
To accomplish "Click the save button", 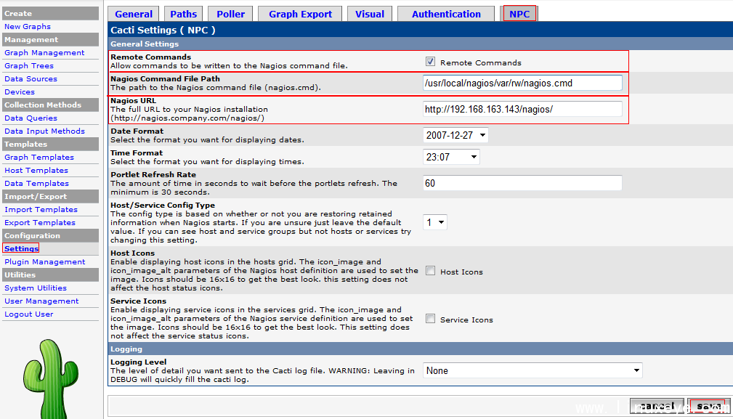I will [x=708, y=407].
